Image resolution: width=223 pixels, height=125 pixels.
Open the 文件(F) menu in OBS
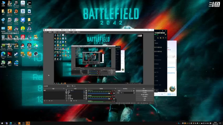(x=45, y=32)
